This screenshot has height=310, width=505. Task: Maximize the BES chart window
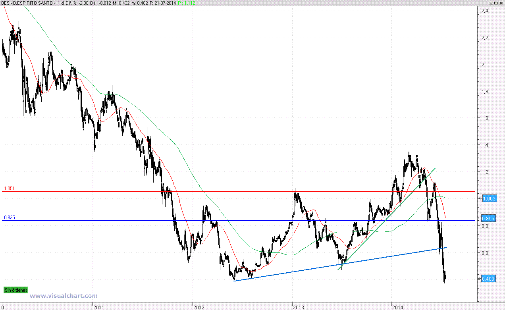[496, 3]
